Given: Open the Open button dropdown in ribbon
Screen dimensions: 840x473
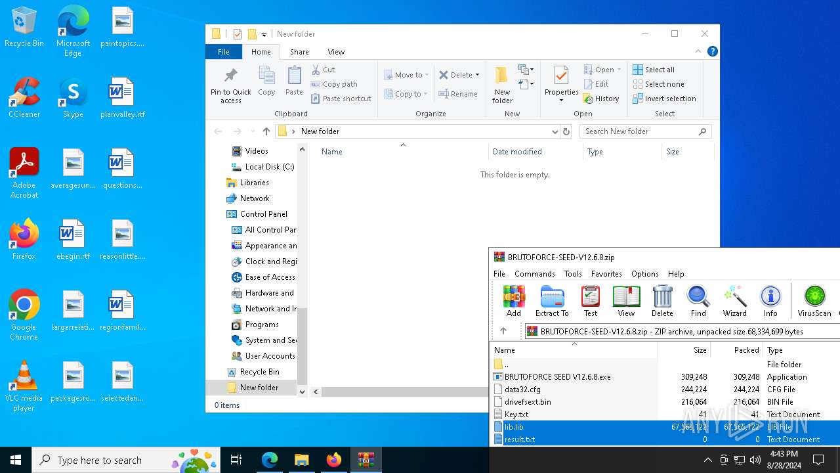Looking at the screenshot, I should 619,70.
